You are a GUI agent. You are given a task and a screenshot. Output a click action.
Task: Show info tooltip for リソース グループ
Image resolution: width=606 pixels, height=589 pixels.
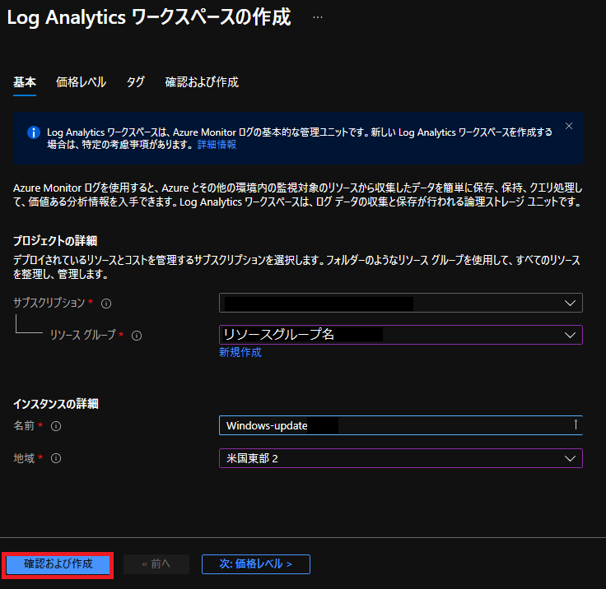[x=137, y=336]
